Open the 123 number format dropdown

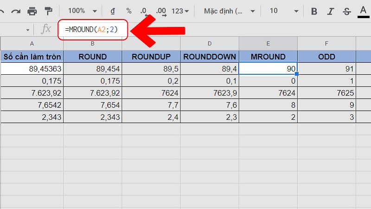pos(180,10)
